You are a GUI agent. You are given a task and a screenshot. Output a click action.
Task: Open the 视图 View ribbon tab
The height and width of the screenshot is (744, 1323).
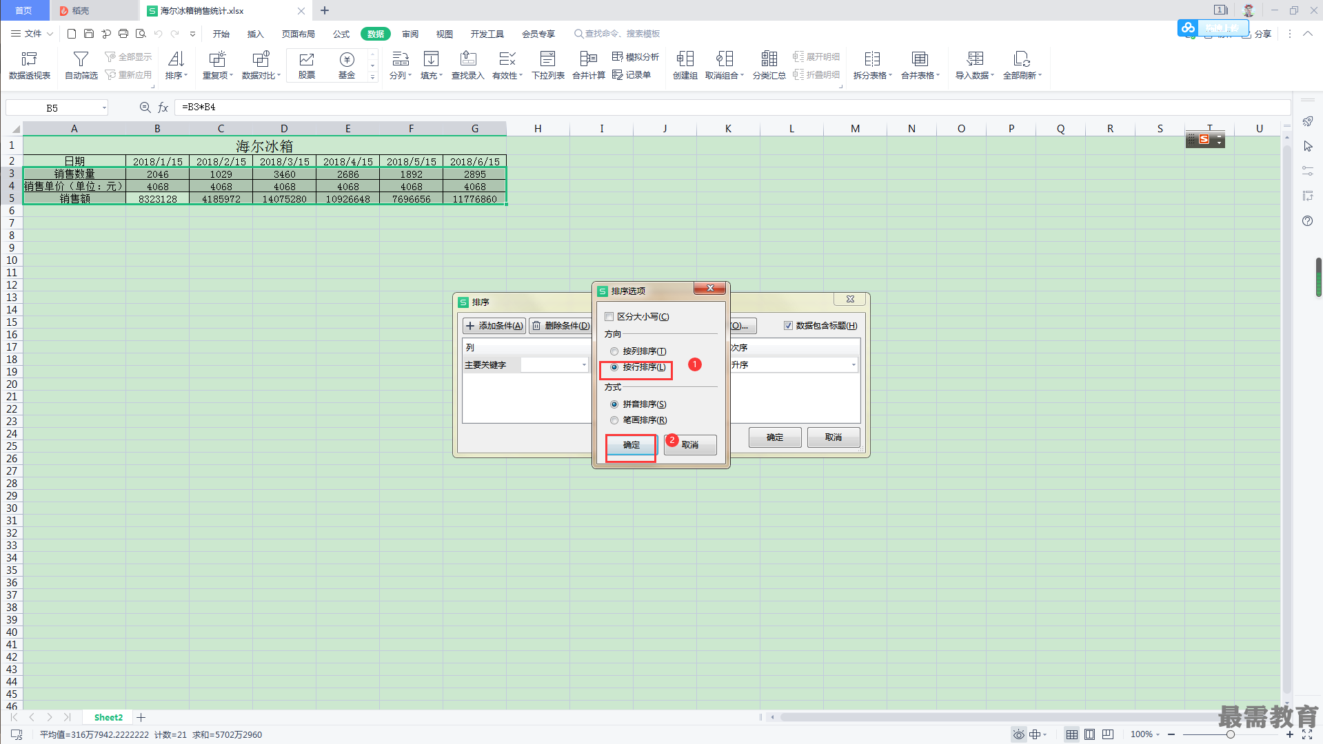445,34
